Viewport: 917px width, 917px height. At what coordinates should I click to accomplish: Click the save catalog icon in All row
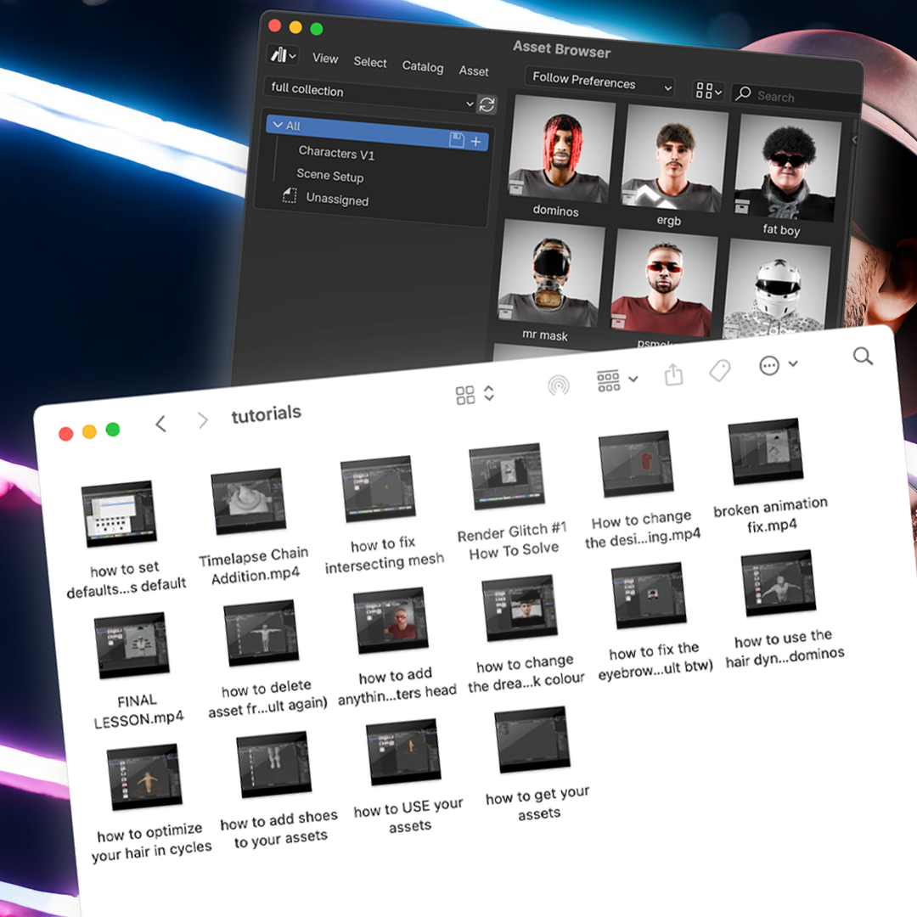[457, 140]
